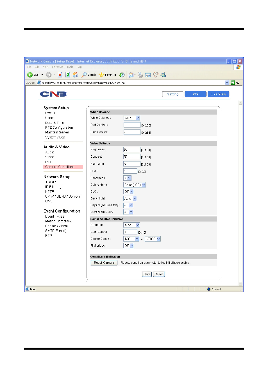This screenshot has height=380, width=268.
Task: Open the Day / Night Delay dropdown
Action: pyautogui.click(x=128, y=212)
